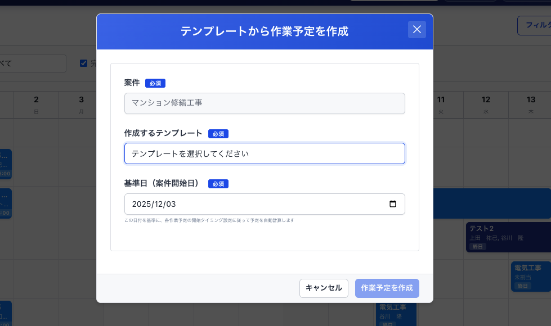Click the キャンセル button

[x=324, y=288]
